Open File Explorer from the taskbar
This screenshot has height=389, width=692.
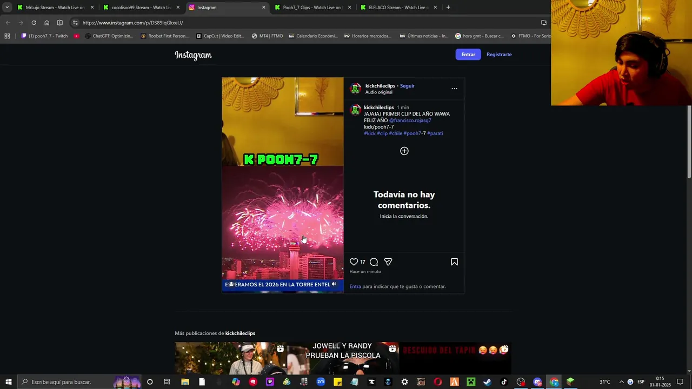185,382
